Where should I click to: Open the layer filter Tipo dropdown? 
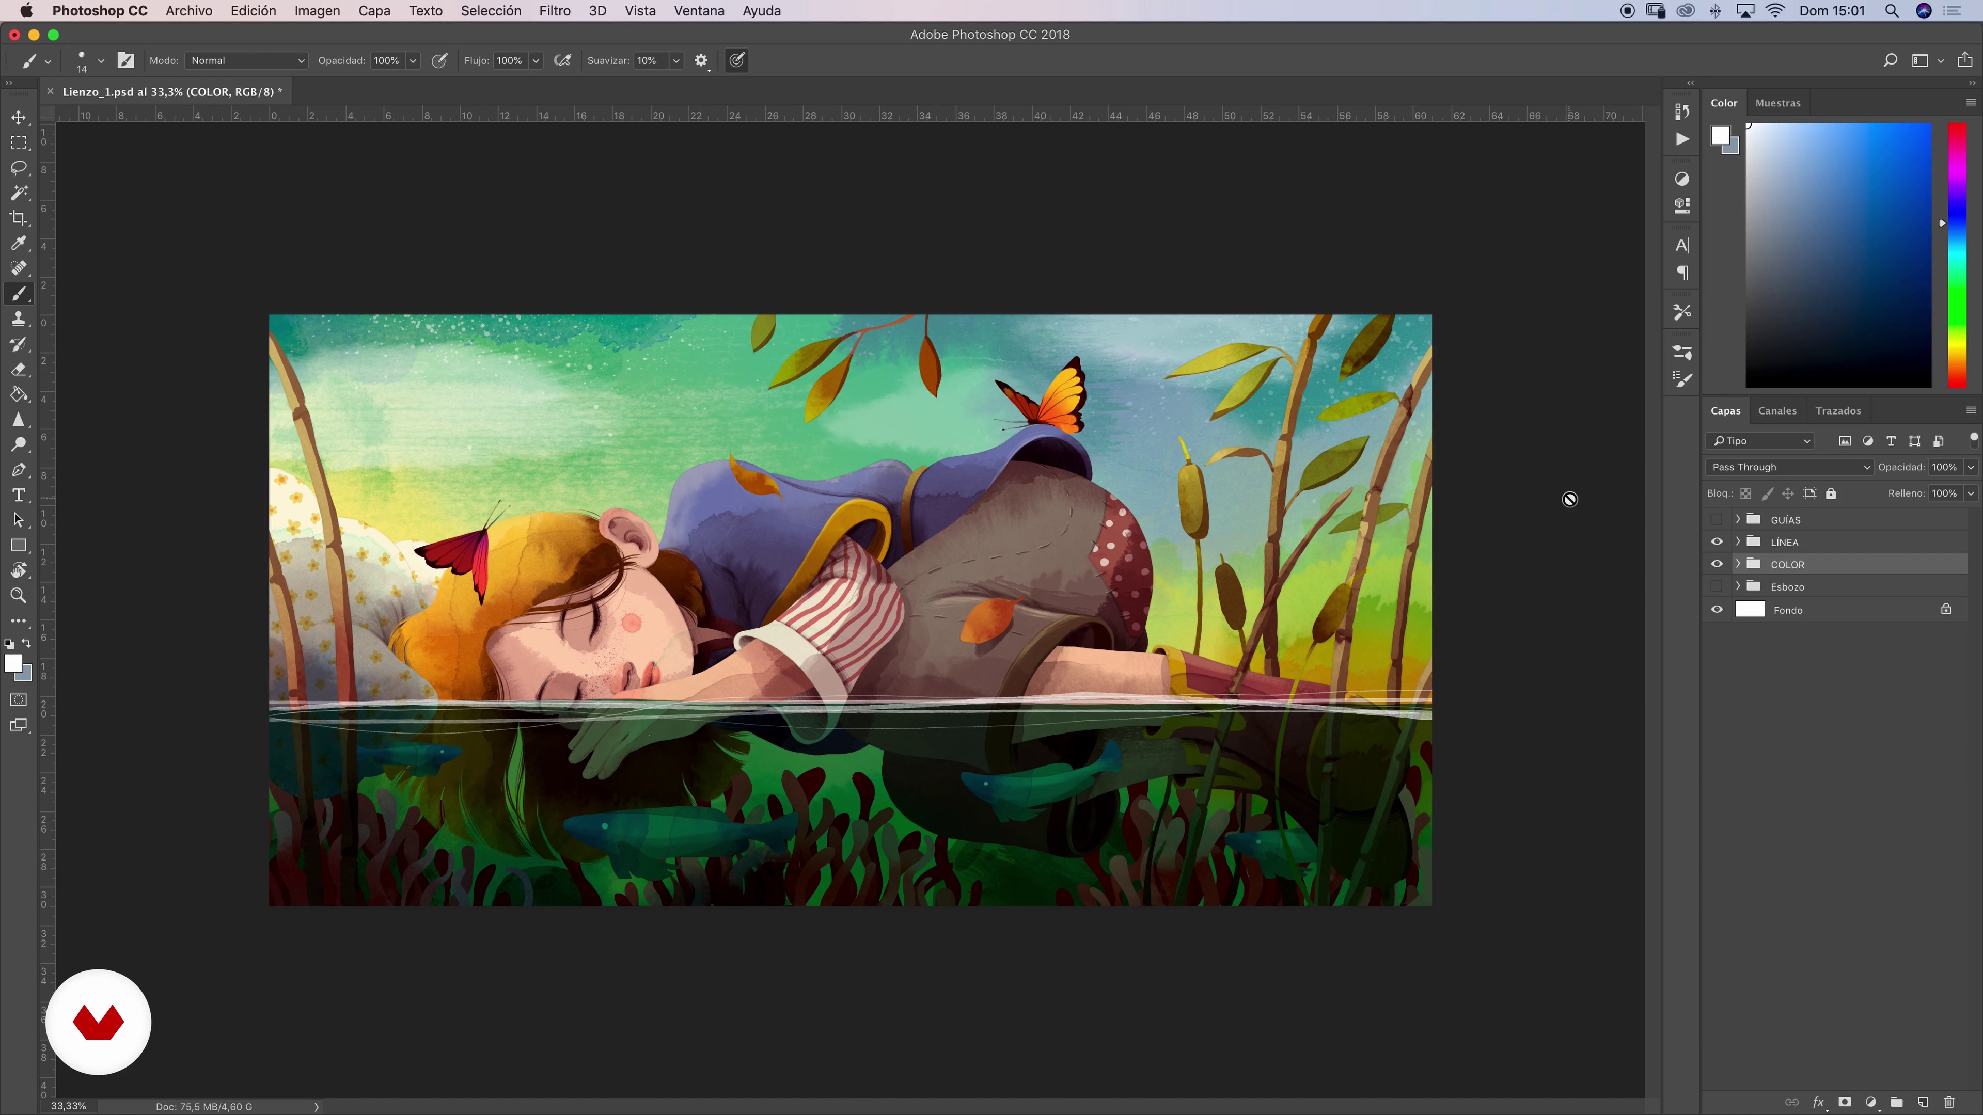click(1760, 441)
